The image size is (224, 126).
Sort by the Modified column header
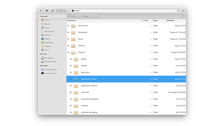tap(175, 21)
